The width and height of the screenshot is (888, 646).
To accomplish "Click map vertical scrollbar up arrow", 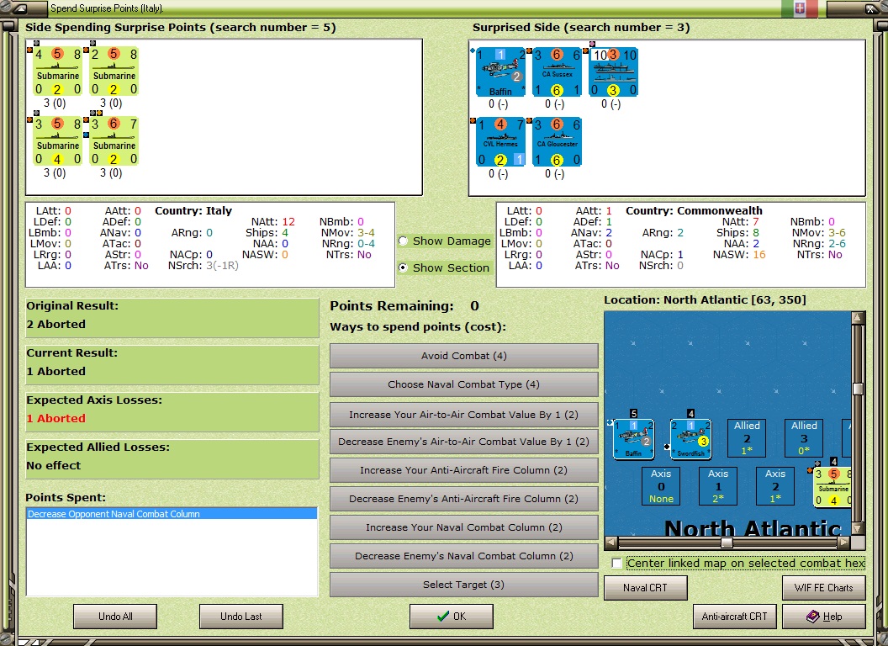I will [x=858, y=318].
